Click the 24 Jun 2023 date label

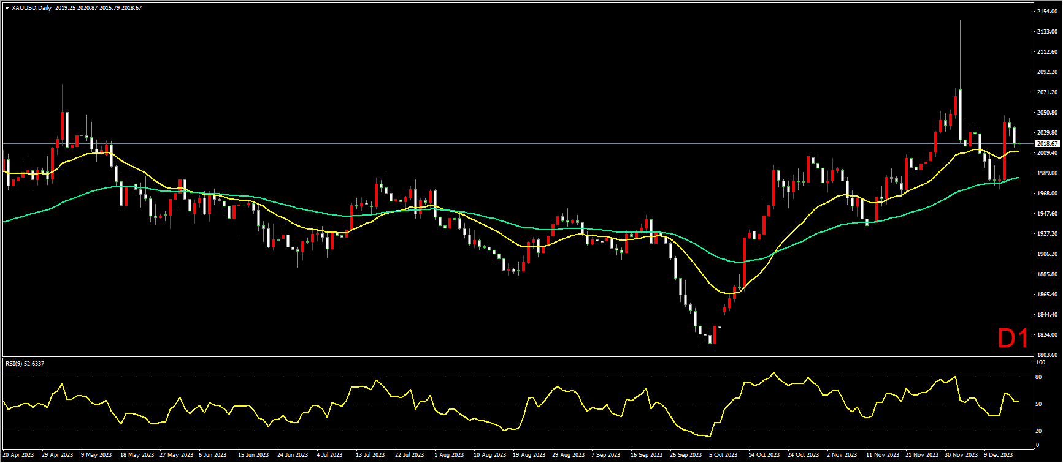293,456
